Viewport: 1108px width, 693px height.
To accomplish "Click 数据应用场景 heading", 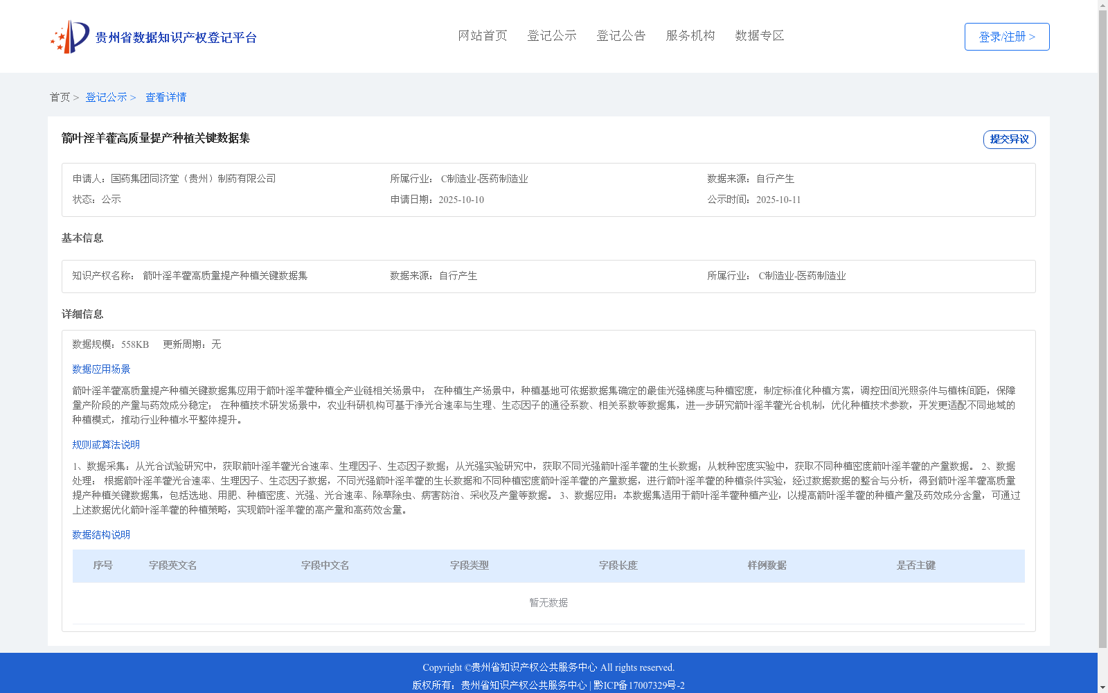I will pyautogui.click(x=101, y=369).
